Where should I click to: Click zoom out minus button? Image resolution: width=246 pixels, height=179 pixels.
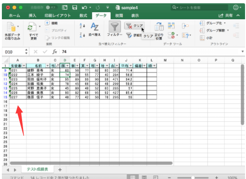(169, 178)
